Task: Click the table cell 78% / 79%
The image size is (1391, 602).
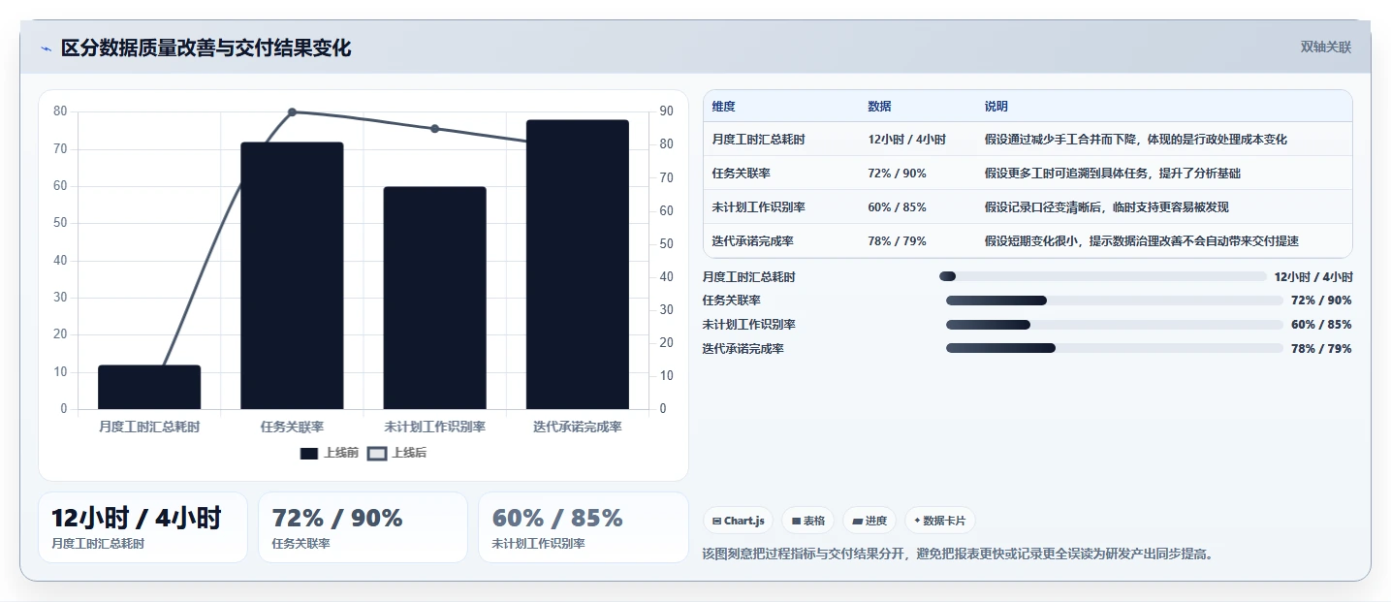Action: pos(897,241)
